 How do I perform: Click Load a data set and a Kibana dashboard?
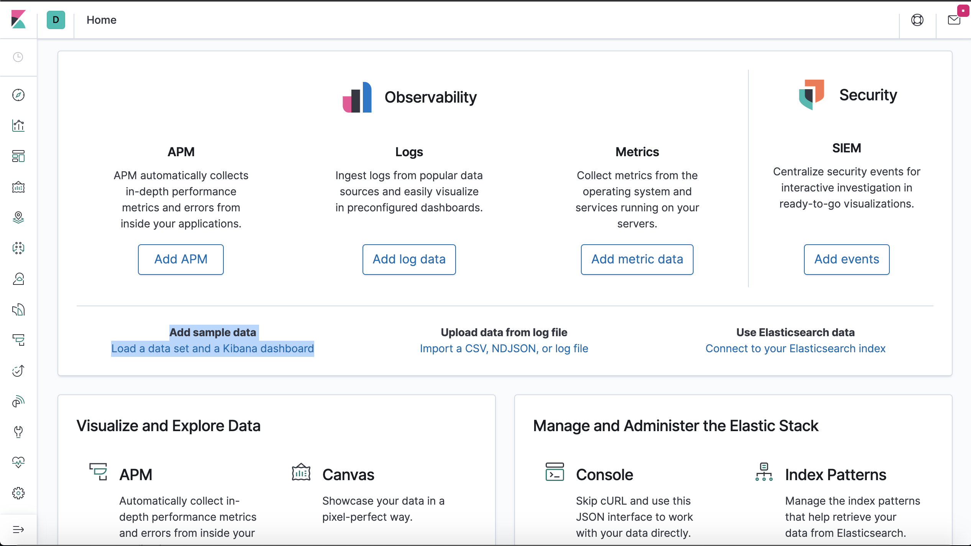click(x=213, y=348)
